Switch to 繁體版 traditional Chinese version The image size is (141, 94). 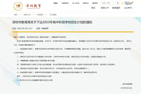(x=56, y=3)
